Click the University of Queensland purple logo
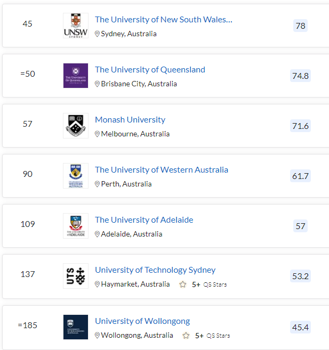This screenshot has width=329, height=350. (76, 76)
